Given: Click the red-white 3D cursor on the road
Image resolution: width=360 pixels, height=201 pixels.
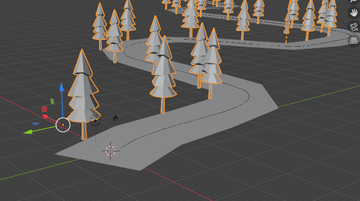Looking at the screenshot, I should click(x=110, y=151).
